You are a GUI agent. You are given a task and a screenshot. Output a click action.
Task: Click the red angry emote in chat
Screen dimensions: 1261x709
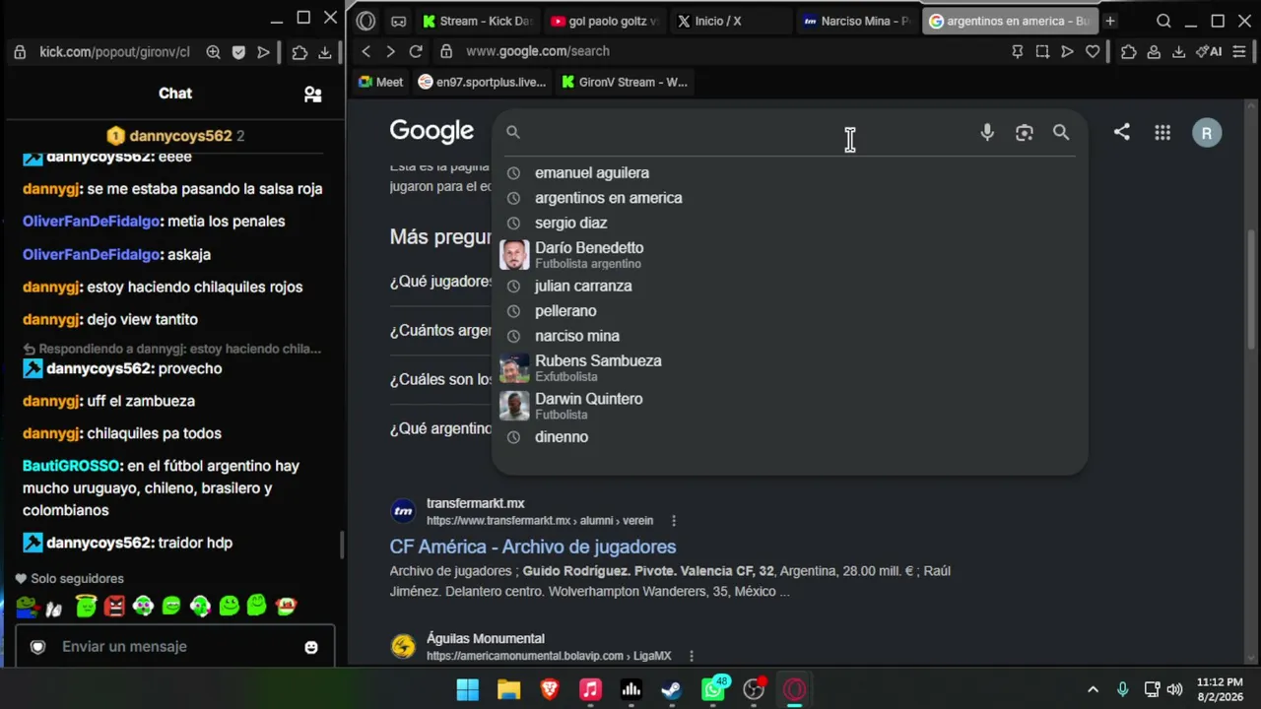114,606
